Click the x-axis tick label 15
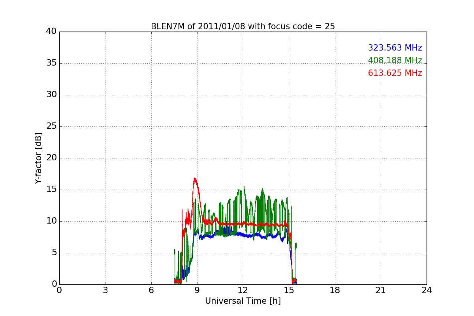 [289, 290]
